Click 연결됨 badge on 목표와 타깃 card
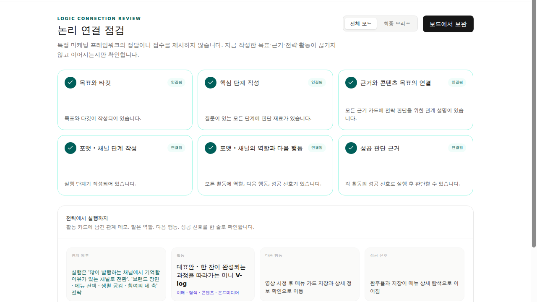The width and height of the screenshot is (537, 302). point(177,83)
